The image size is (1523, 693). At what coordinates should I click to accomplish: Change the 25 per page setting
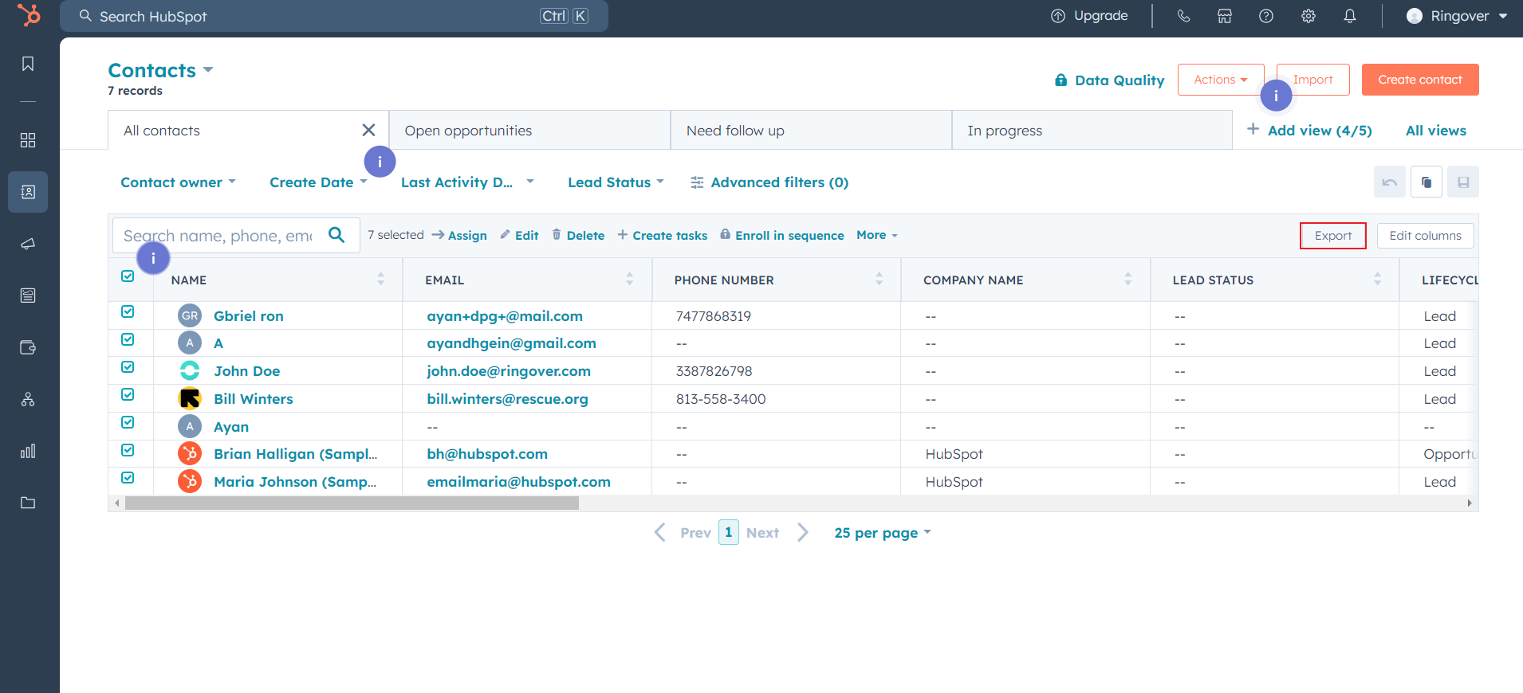tap(883, 533)
